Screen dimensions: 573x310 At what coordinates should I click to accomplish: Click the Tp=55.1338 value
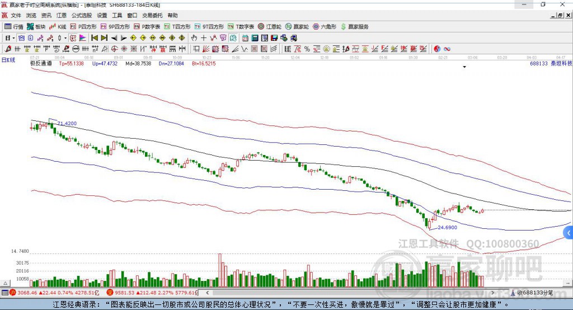click(x=71, y=63)
